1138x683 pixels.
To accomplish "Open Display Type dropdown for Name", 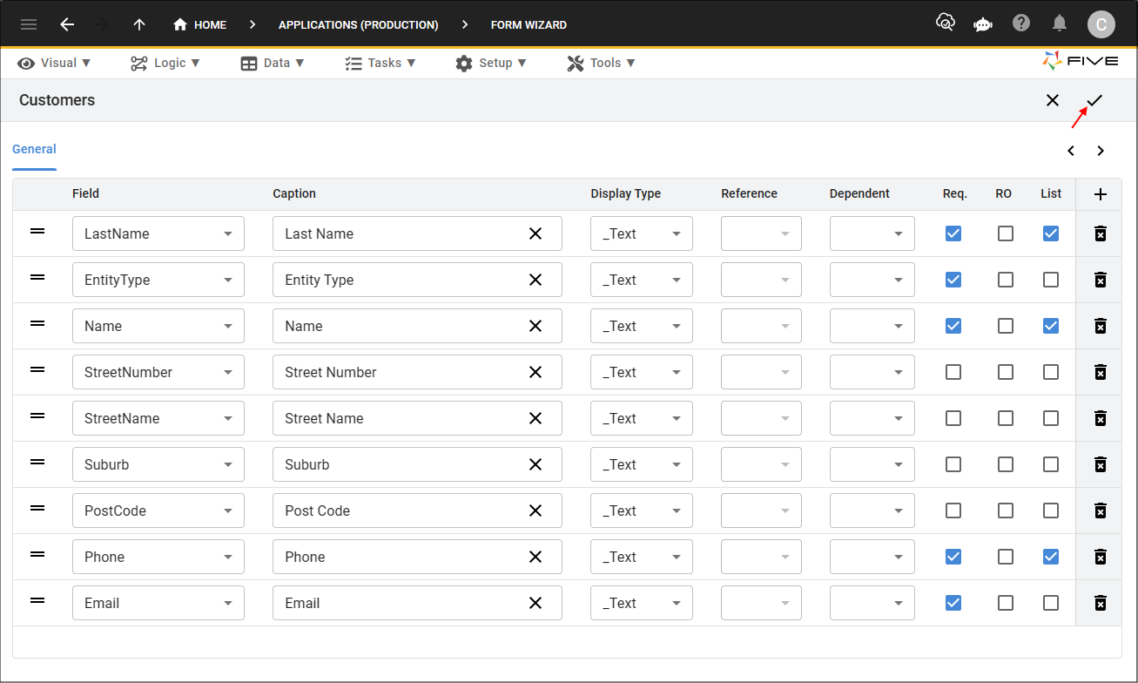I will 642,326.
